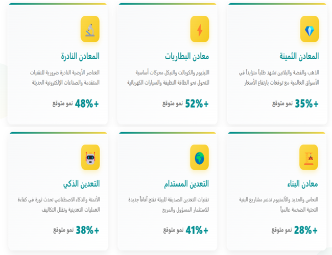The height and width of the screenshot is (255, 332).
Task: Click the robot icon for smart mining
Action: tap(90, 157)
